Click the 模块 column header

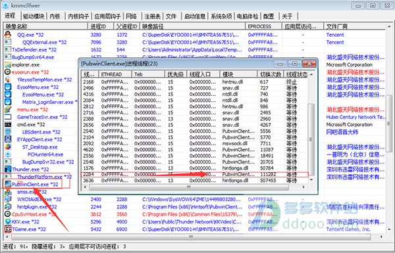(238, 74)
